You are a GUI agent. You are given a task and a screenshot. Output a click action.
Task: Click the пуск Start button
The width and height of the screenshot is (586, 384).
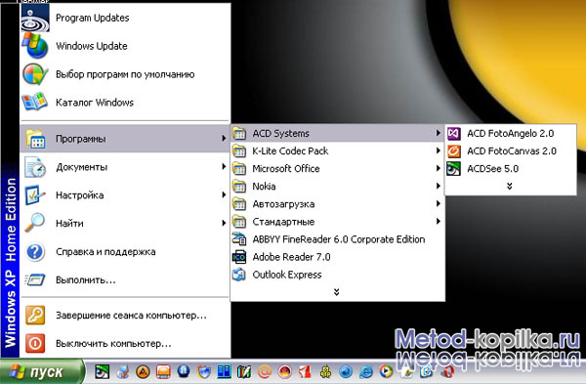42,371
